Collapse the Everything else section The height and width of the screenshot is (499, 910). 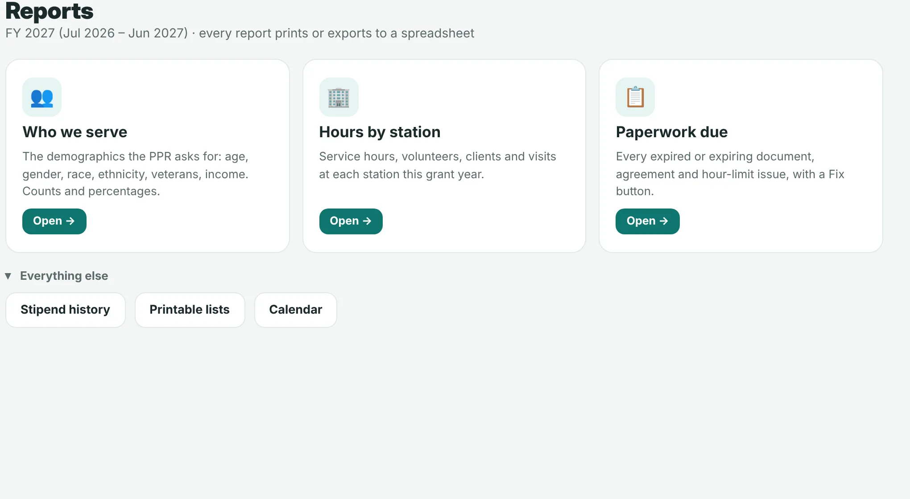coord(57,276)
